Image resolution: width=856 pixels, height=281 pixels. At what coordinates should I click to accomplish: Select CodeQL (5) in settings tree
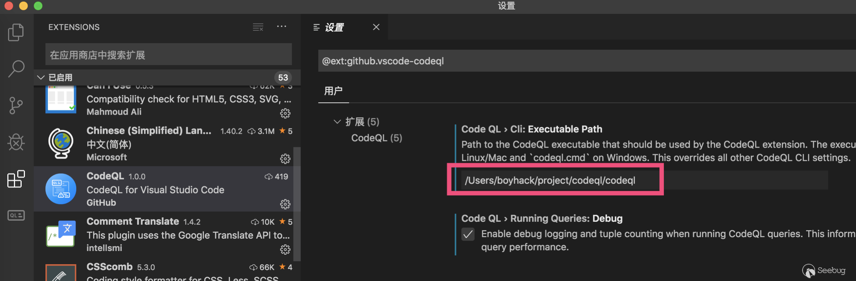coord(376,138)
